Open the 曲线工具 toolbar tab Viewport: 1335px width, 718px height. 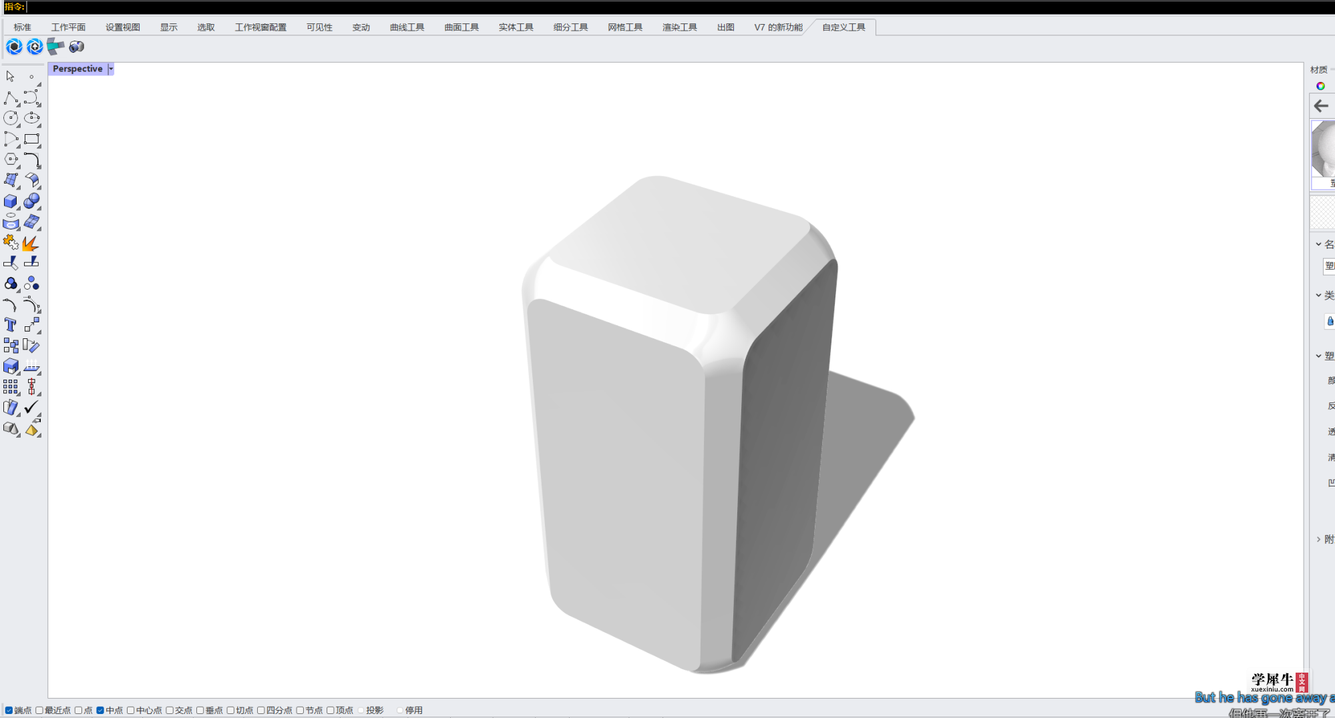click(407, 27)
